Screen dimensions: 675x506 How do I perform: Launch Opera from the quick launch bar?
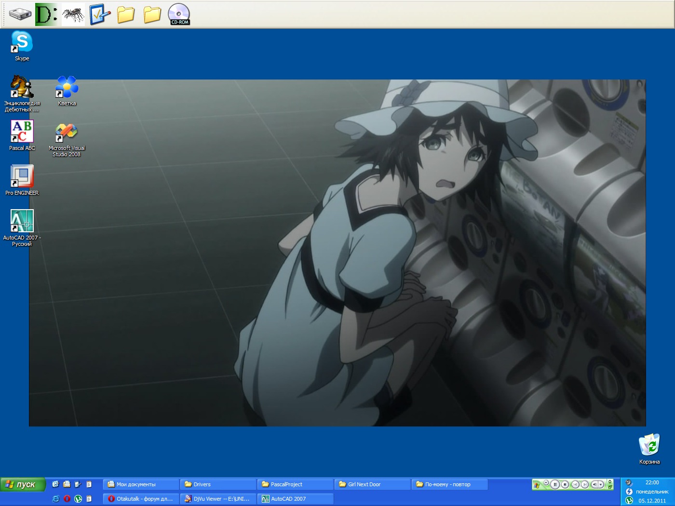tap(67, 499)
